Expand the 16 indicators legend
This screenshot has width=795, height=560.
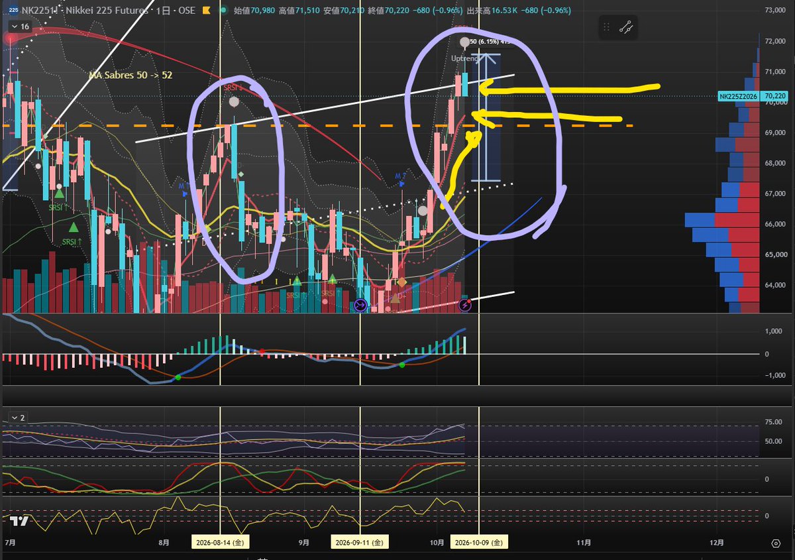tap(19, 27)
